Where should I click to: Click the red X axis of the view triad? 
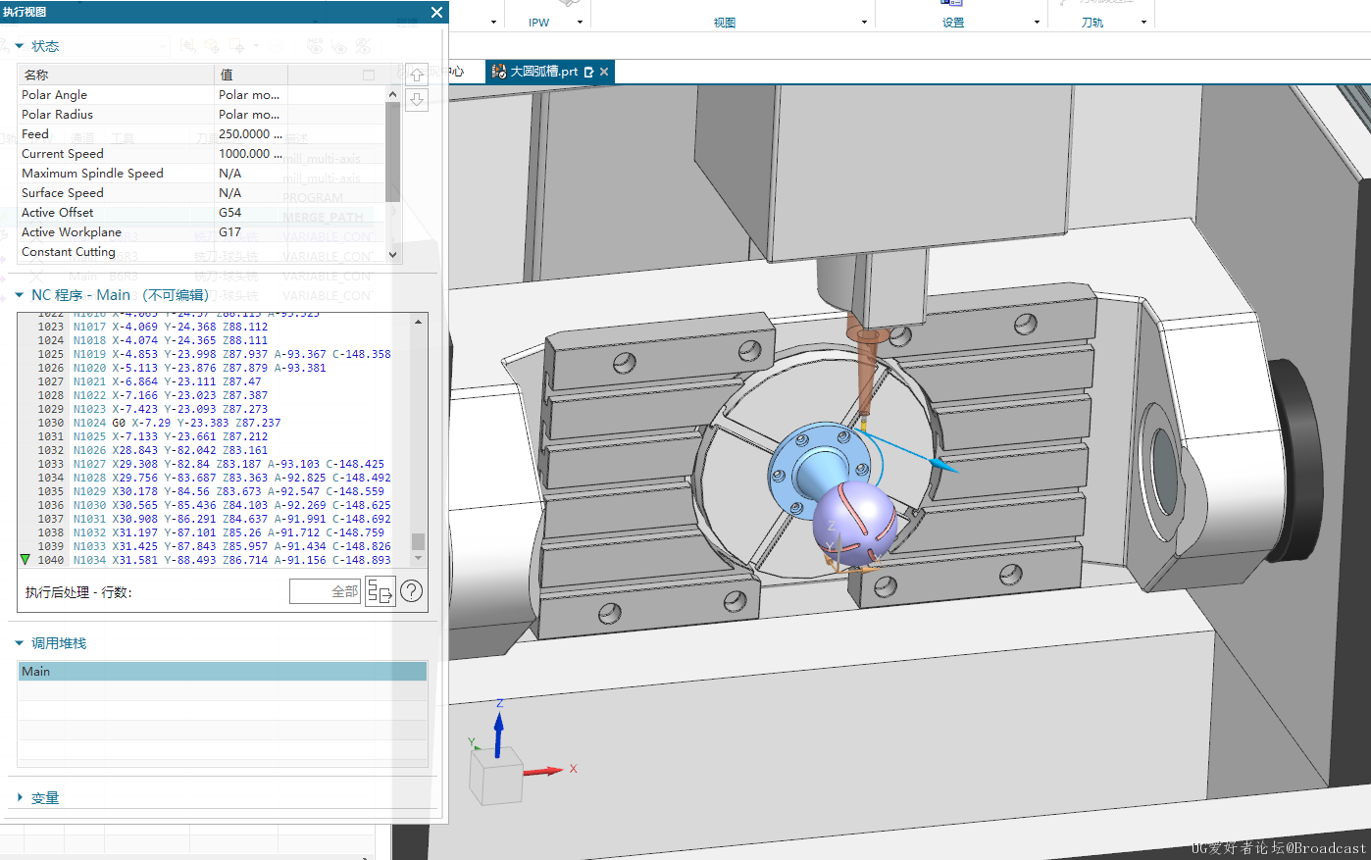coord(543,772)
